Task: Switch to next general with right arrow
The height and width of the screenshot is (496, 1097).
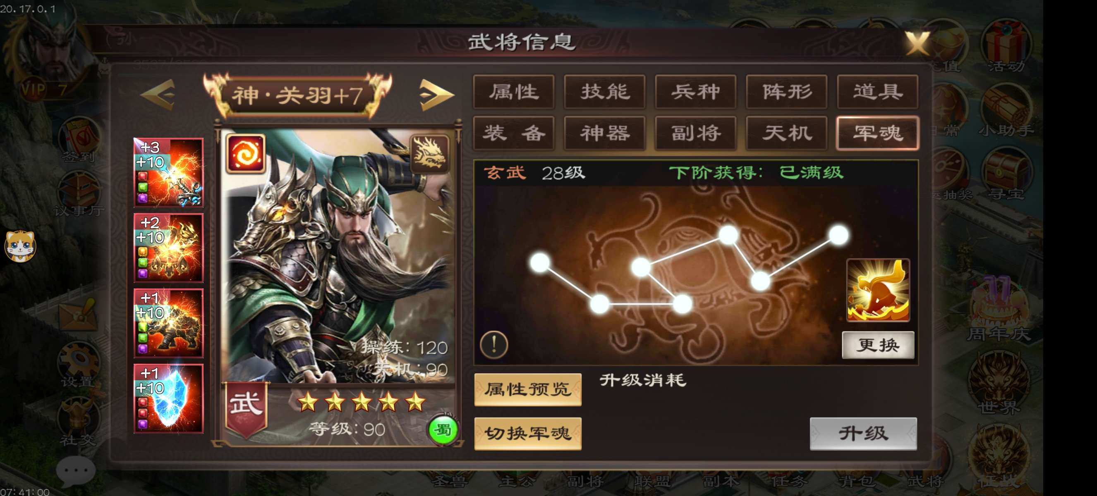Action: (x=436, y=95)
